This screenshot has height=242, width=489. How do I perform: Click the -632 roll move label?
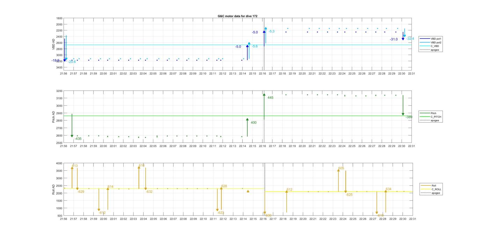[149, 192]
